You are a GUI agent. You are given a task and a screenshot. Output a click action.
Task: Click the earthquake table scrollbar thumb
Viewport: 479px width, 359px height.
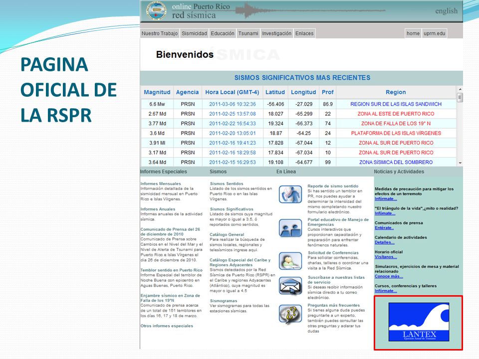pyautogui.click(x=460, y=97)
